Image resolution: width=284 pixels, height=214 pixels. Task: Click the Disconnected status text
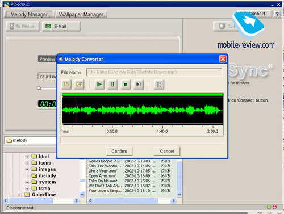(x=20, y=208)
